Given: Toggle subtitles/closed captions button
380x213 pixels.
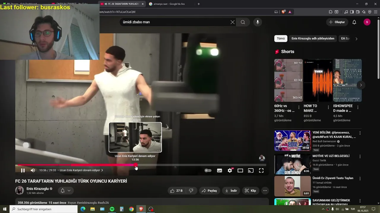Looking at the screenshot, I should point(220,170).
